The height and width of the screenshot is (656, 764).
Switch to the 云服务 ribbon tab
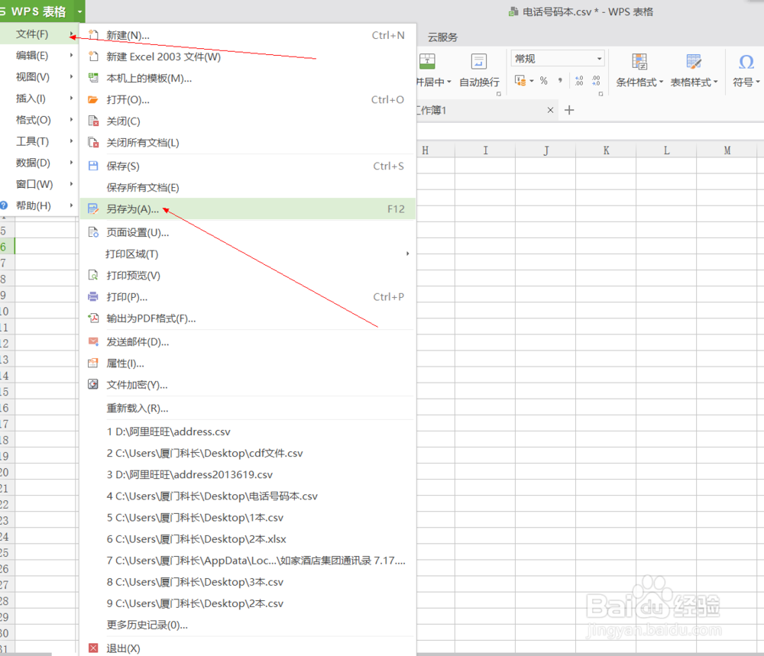(x=442, y=37)
